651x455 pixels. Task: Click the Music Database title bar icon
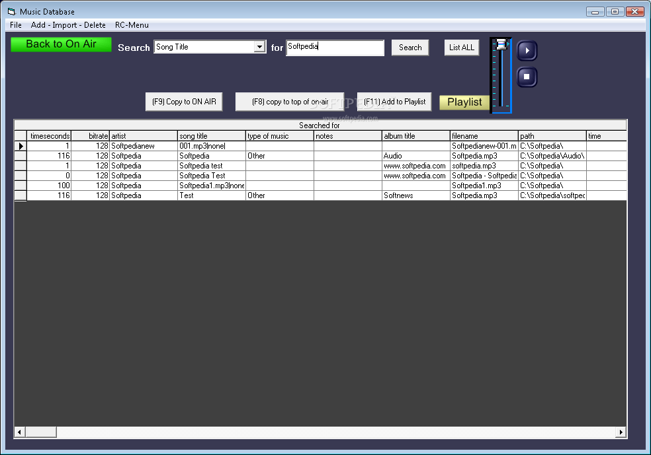click(x=12, y=12)
